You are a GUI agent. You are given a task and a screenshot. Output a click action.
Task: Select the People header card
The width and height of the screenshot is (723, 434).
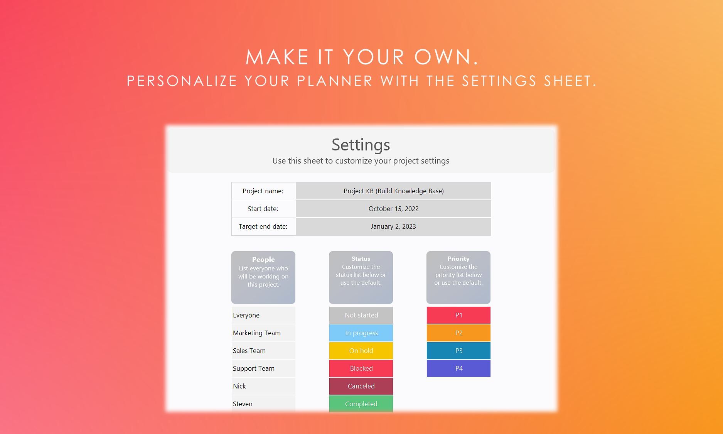(263, 277)
